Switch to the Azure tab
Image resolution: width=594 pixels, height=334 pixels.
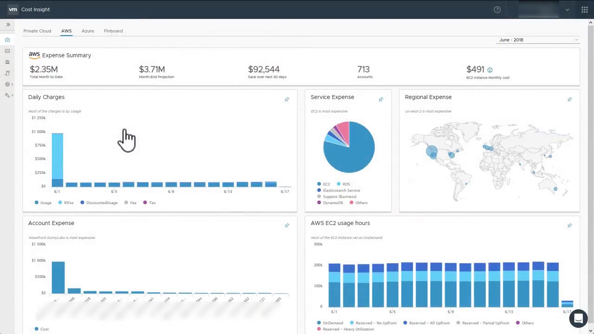click(x=88, y=31)
